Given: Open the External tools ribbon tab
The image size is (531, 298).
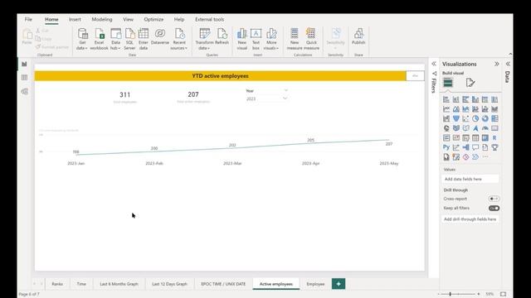Looking at the screenshot, I should point(209,19).
